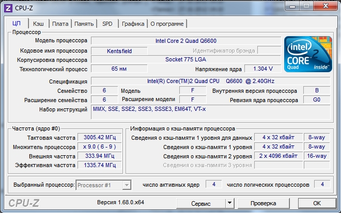This screenshot has width=341, height=213.
Task: Open the Графика tab
Action: coord(133,24)
